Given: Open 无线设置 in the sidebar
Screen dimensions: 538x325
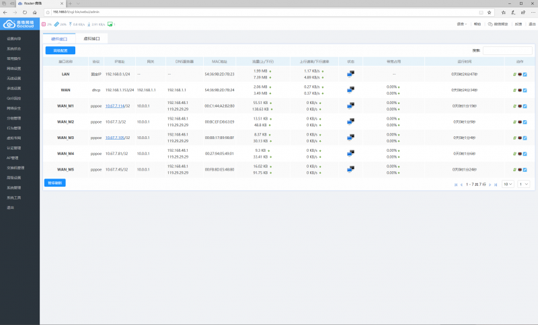Looking at the screenshot, I should 13,79.
